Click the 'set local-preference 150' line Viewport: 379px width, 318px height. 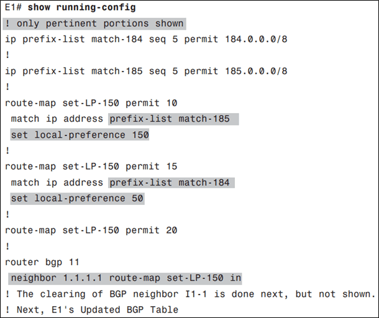(x=80, y=135)
